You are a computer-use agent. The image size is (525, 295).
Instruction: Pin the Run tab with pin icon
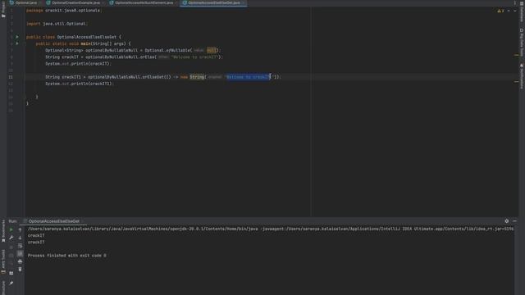coord(11,283)
